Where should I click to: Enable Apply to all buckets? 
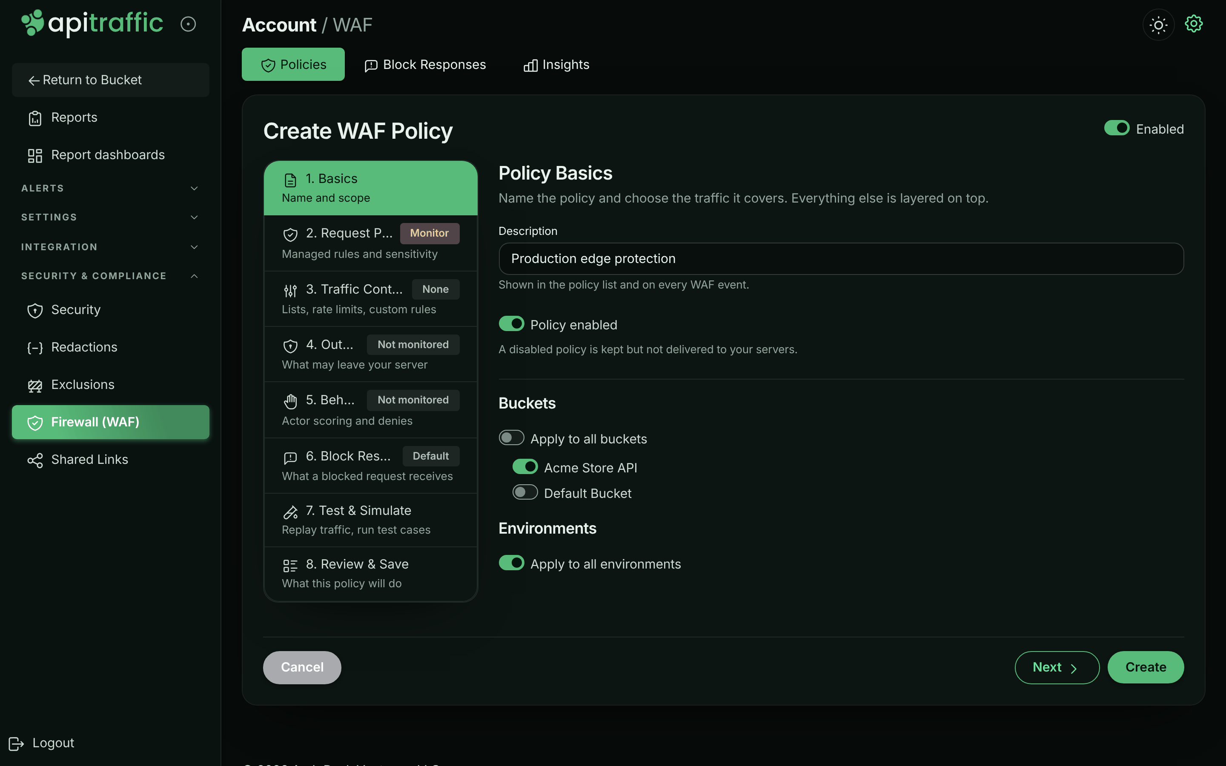511,438
